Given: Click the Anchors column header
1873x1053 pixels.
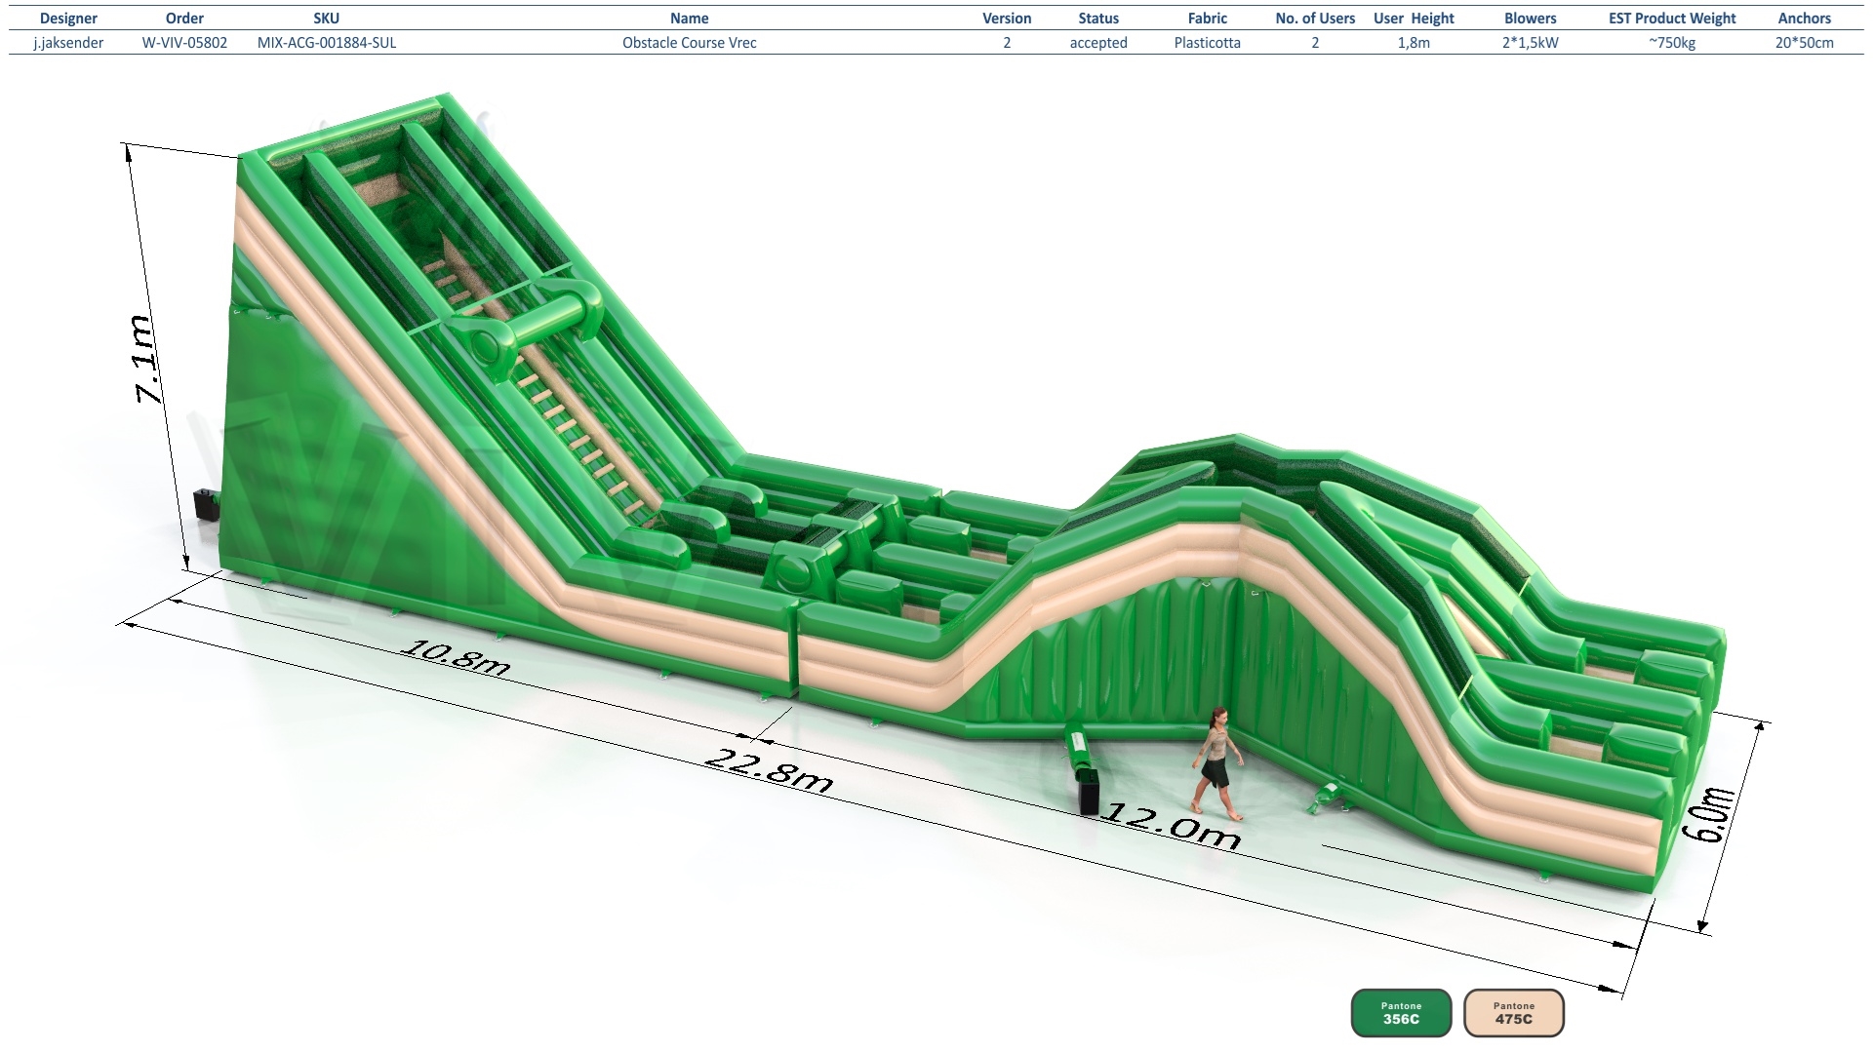Looking at the screenshot, I should [x=1804, y=19].
